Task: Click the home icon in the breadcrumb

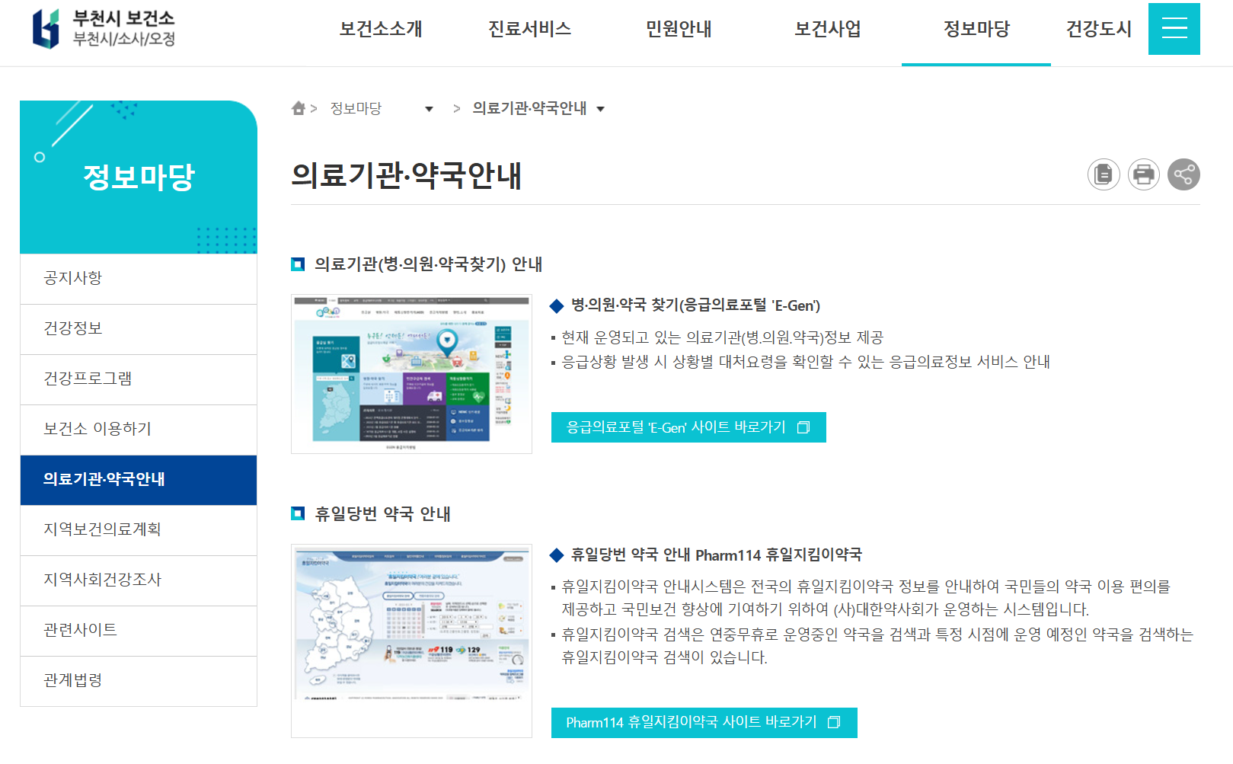Action: (298, 107)
